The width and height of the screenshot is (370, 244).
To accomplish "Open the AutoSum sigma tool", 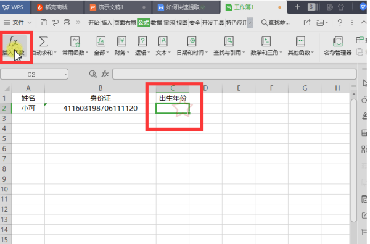I will coord(43,41).
